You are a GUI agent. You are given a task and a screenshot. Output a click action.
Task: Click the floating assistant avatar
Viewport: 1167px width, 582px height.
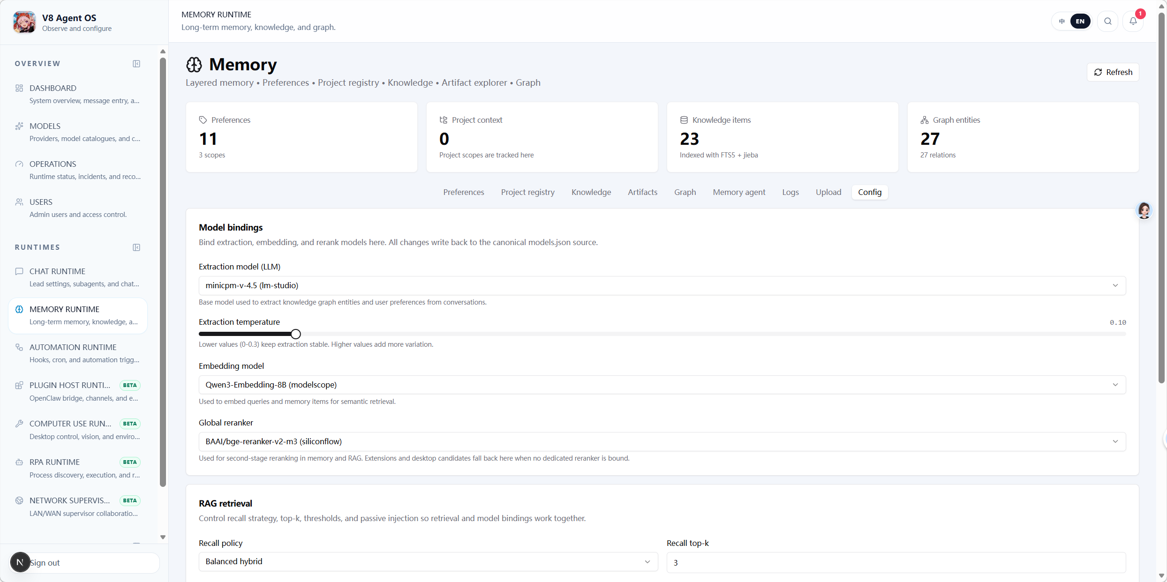tap(1144, 210)
